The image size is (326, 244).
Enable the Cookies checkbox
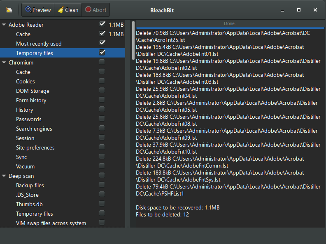pyautogui.click(x=102, y=81)
